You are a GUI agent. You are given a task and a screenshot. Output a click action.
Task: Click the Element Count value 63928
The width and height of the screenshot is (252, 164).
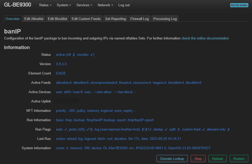click(61, 73)
